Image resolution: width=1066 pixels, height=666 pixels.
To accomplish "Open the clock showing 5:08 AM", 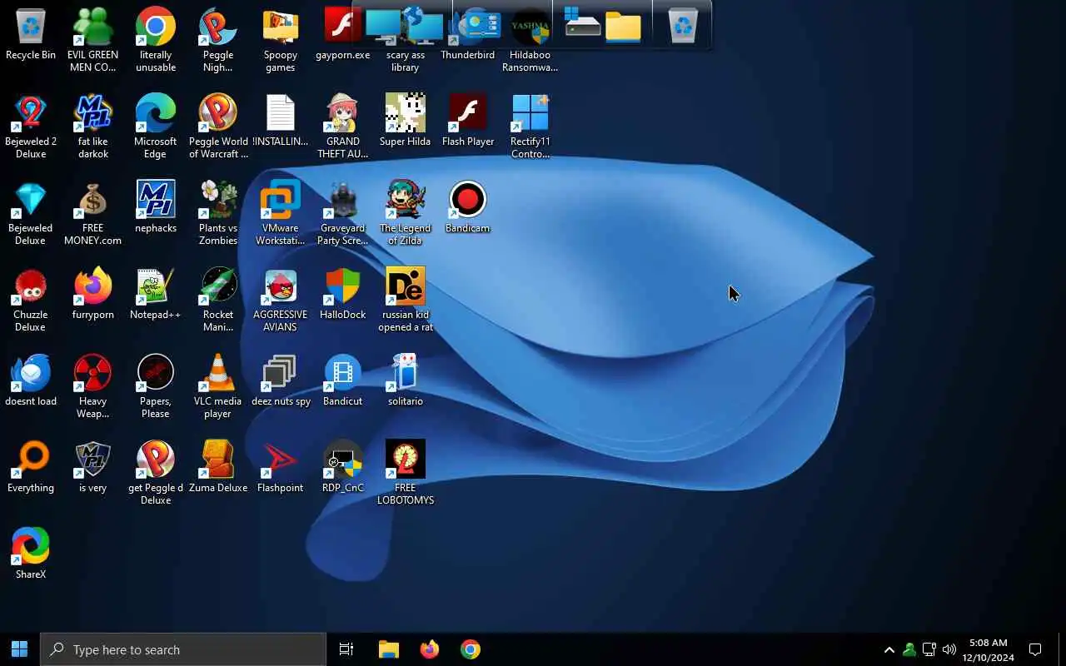I will point(989,649).
